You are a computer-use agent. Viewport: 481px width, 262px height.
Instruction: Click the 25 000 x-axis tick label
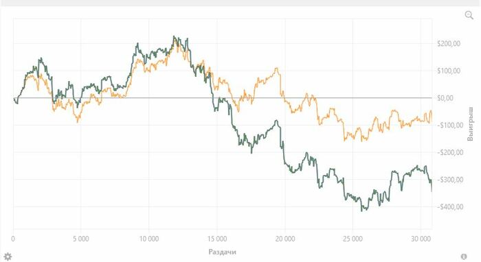pyautogui.click(x=353, y=239)
